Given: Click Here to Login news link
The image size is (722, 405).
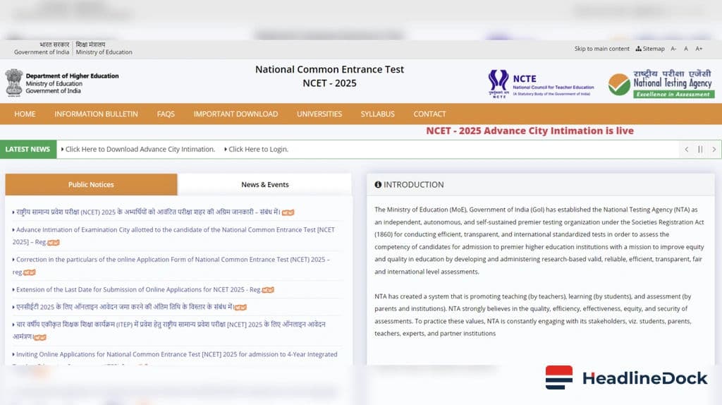Looking at the screenshot, I should click(x=258, y=150).
